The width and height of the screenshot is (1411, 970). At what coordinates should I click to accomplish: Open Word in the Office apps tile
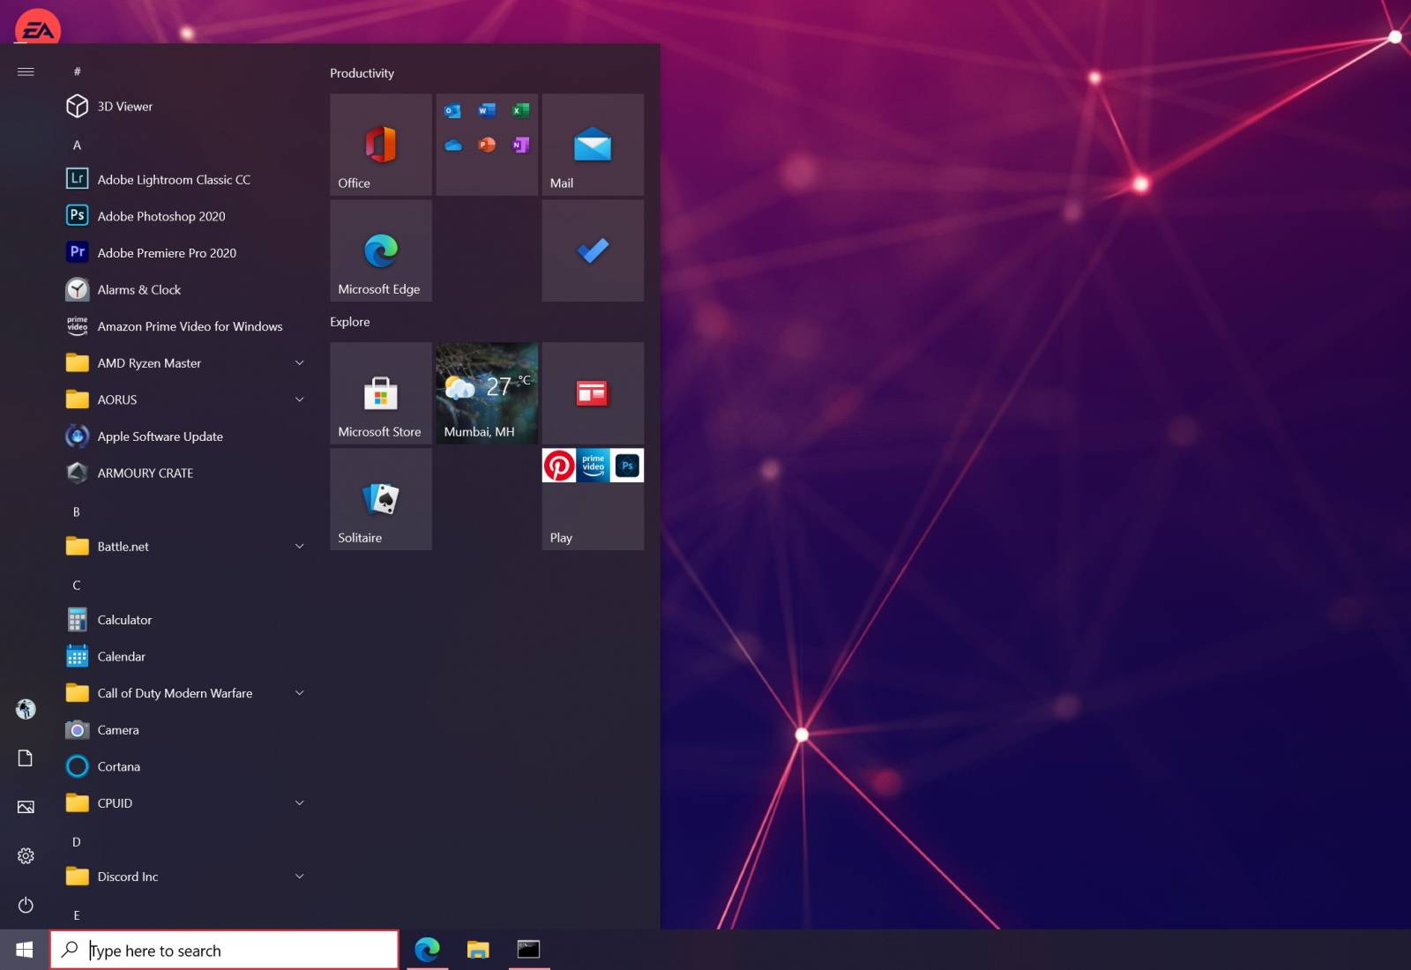pos(487,111)
